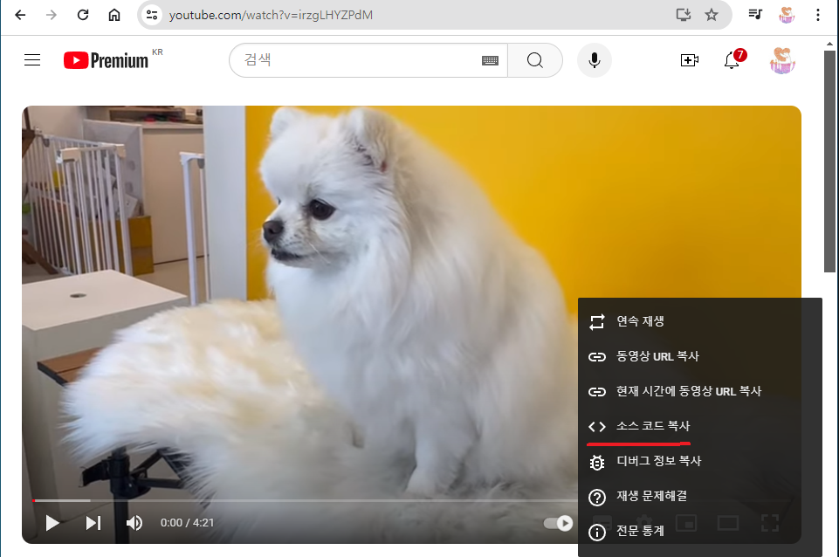The image size is (839, 557).
Task: Click the browser forward arrow
Action: [x=52, y=15]
